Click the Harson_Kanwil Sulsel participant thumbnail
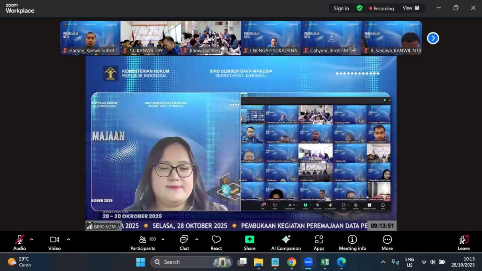The width and height of the screenshot is (482, 271). (90, 38)
